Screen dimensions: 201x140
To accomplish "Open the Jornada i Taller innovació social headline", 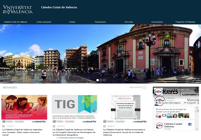I will pos(22,132).
